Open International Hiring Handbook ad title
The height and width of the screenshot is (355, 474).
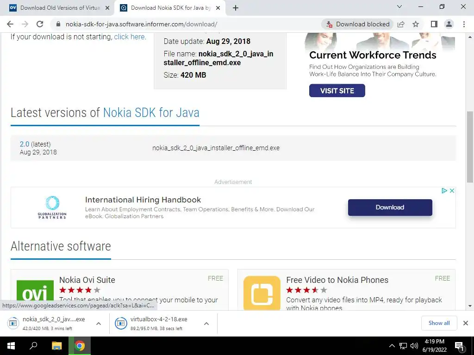pyautogui.click(x=143, y=200)
